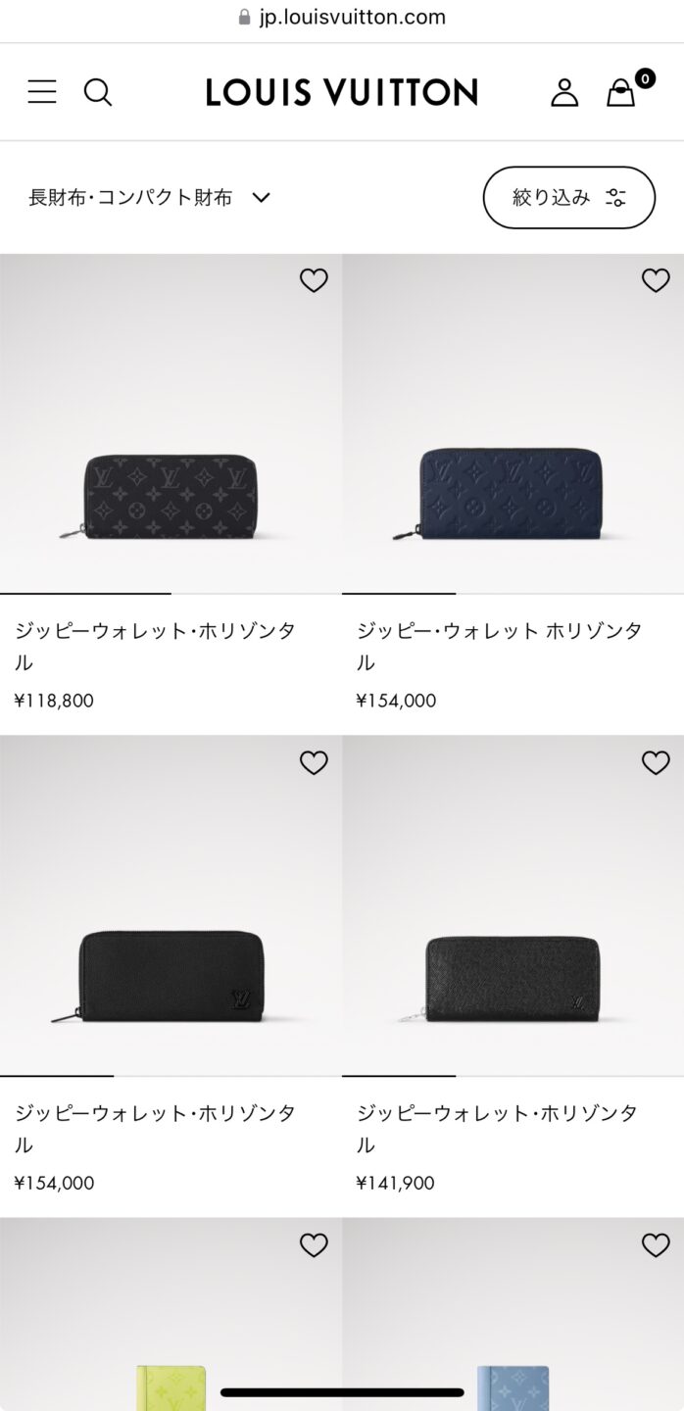Favorite the ¥118,800 monogram wallet
The width and height of the screenshot is (684, 1411).
[x=314, y=280]
